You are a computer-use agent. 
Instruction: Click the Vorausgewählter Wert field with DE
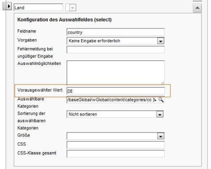pos(116,91)
